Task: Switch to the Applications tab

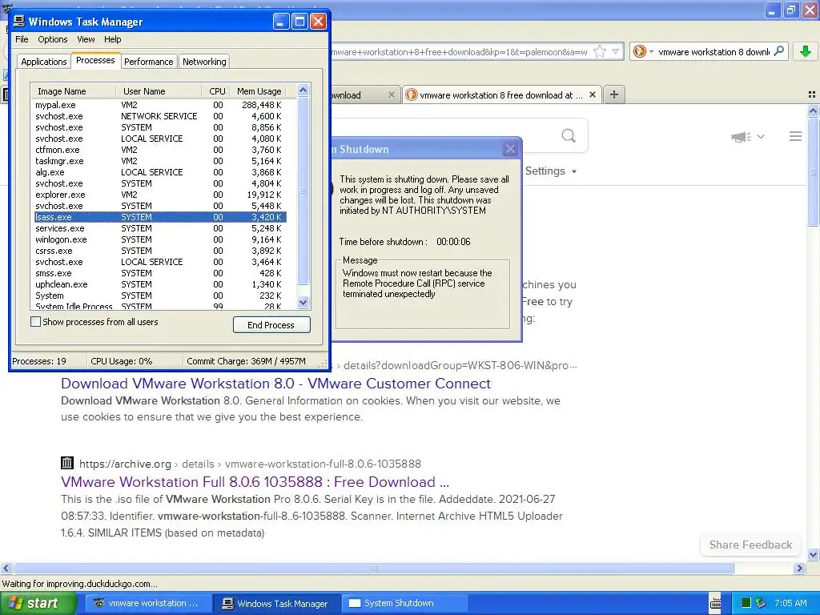Action: 43,62
